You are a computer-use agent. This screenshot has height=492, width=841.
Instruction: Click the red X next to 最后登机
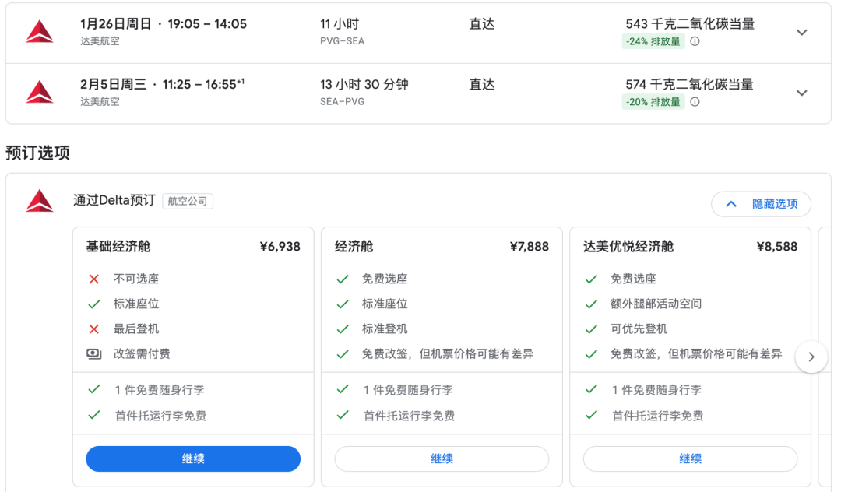point(94,329)
